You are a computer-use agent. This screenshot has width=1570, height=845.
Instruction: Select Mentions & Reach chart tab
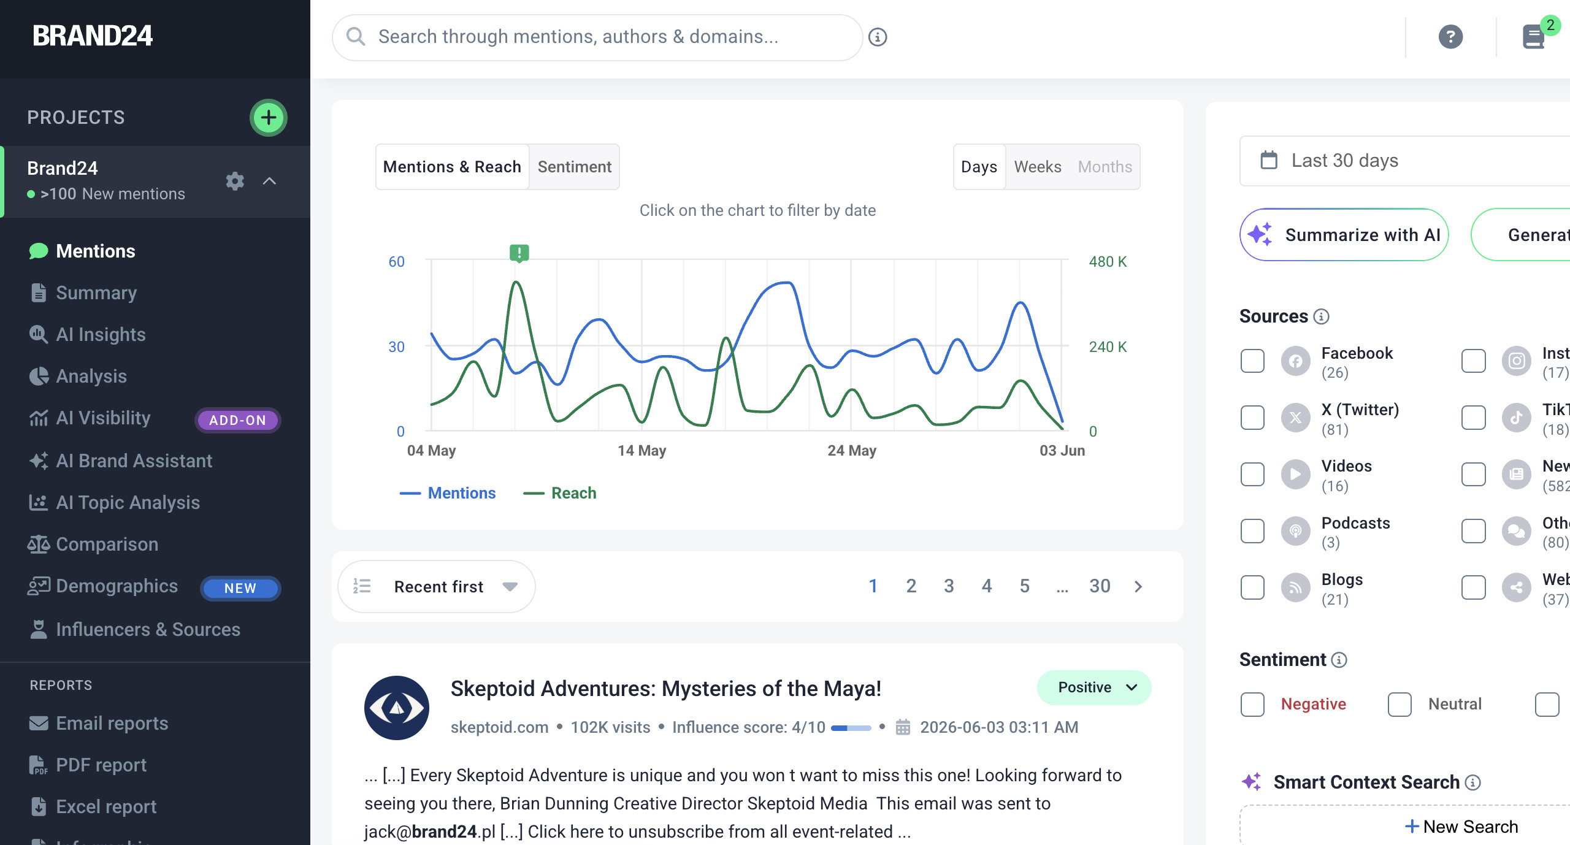pos(452,167)
